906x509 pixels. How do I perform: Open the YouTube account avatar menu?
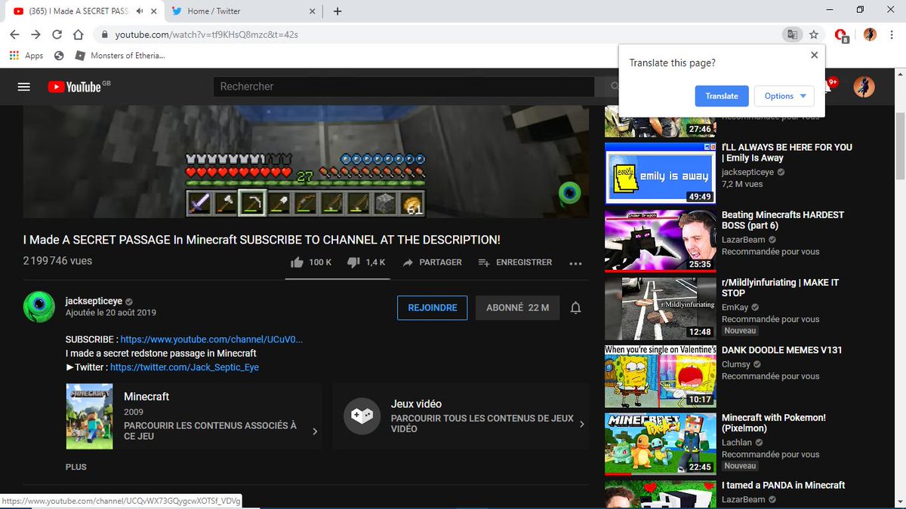(864, 87)
